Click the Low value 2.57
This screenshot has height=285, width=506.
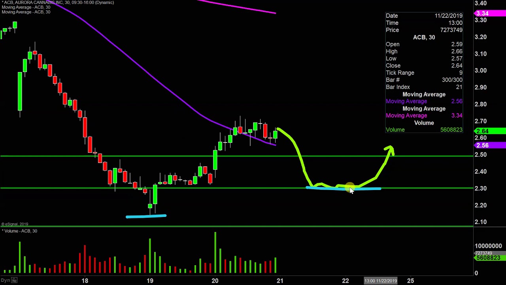[x=457, y=59]
